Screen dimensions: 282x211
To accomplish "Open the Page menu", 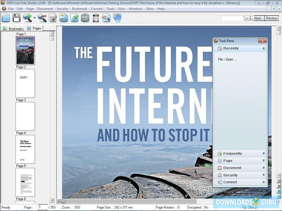I will [30, 9].
